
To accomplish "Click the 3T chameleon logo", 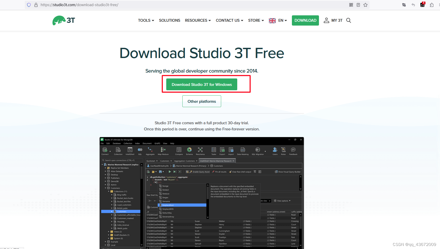I will click(64, 20).
